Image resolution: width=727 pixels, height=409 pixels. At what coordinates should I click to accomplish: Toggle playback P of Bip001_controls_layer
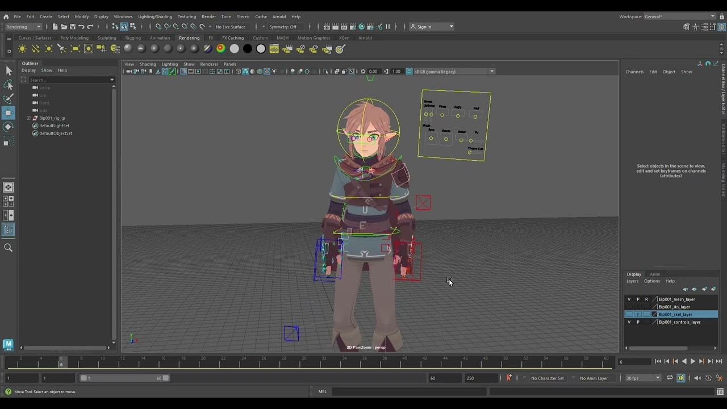tap(638, 322)
